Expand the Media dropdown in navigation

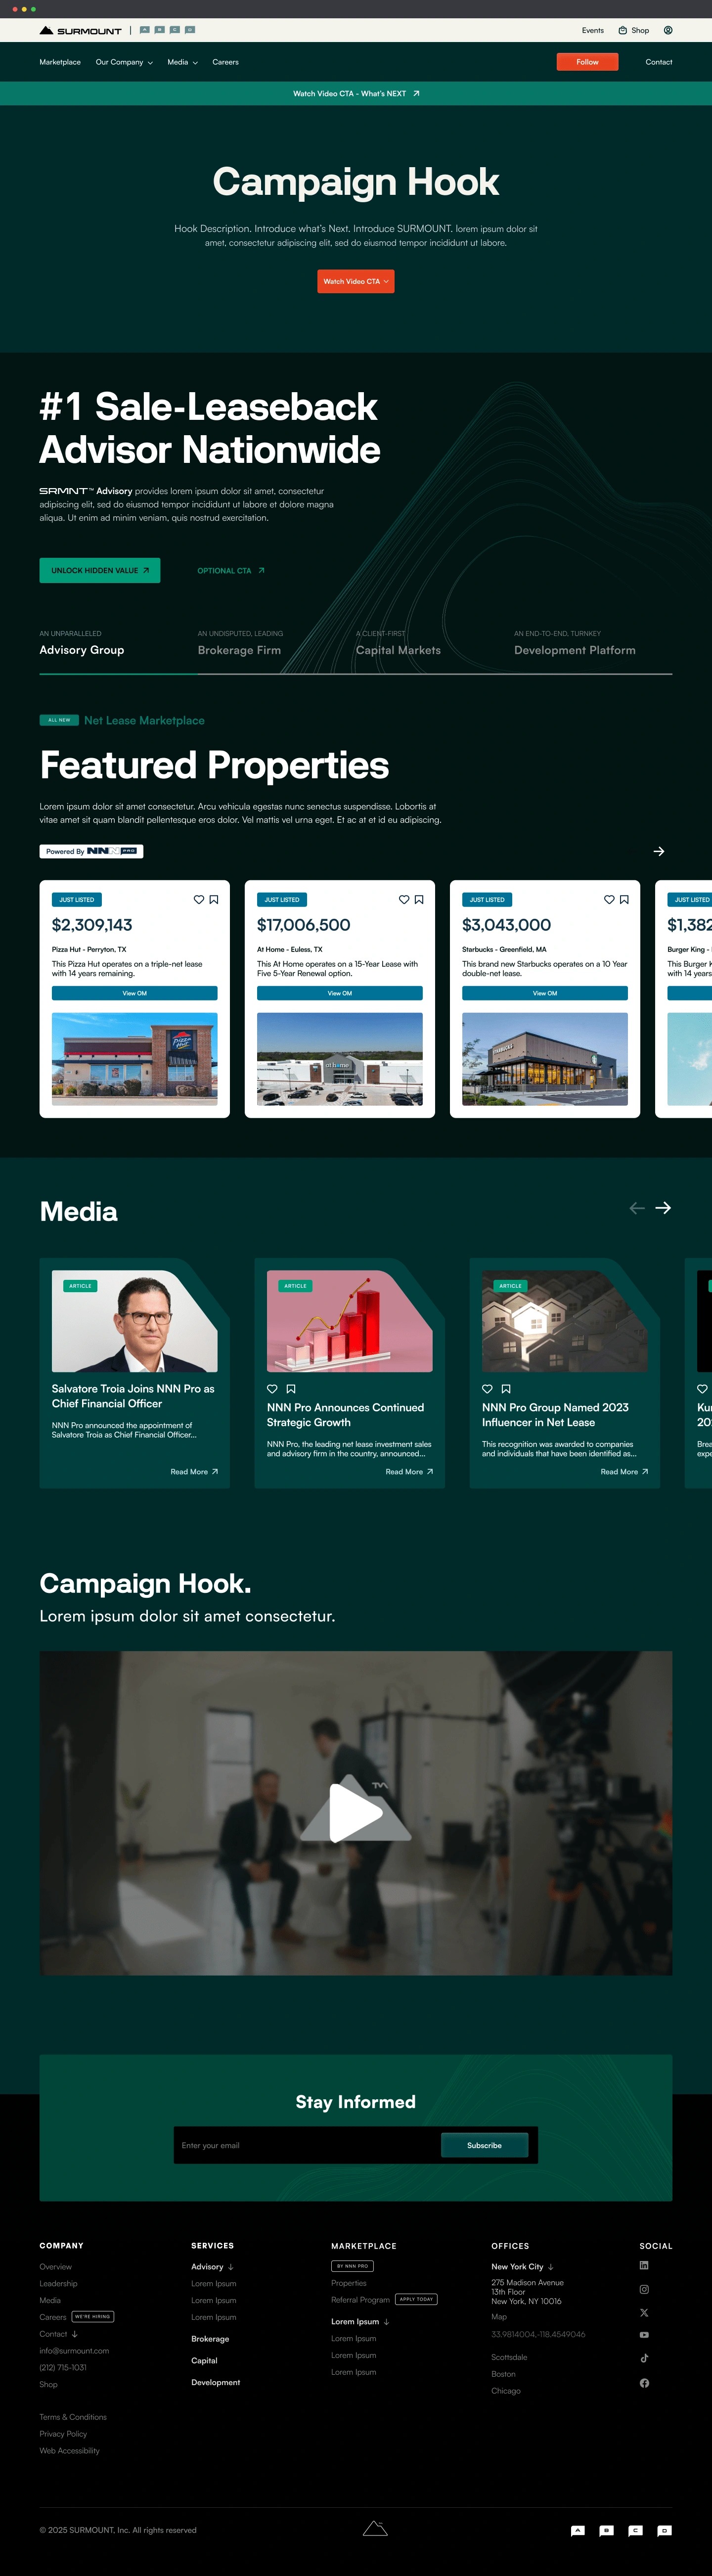tap(182, 62)
